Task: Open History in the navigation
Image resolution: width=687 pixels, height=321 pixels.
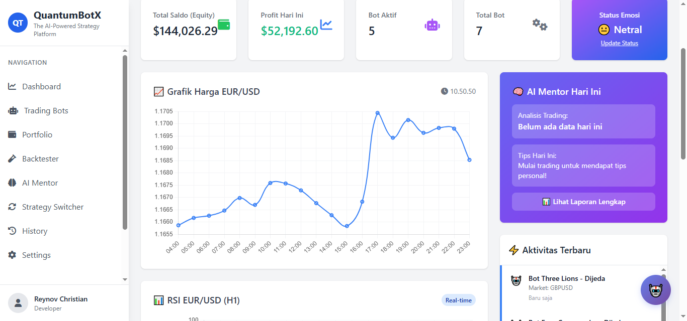Action: click(60, 231)
